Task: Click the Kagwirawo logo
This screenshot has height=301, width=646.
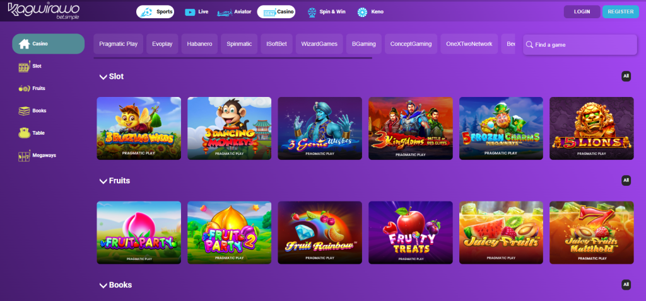Action: coord(44,11)
